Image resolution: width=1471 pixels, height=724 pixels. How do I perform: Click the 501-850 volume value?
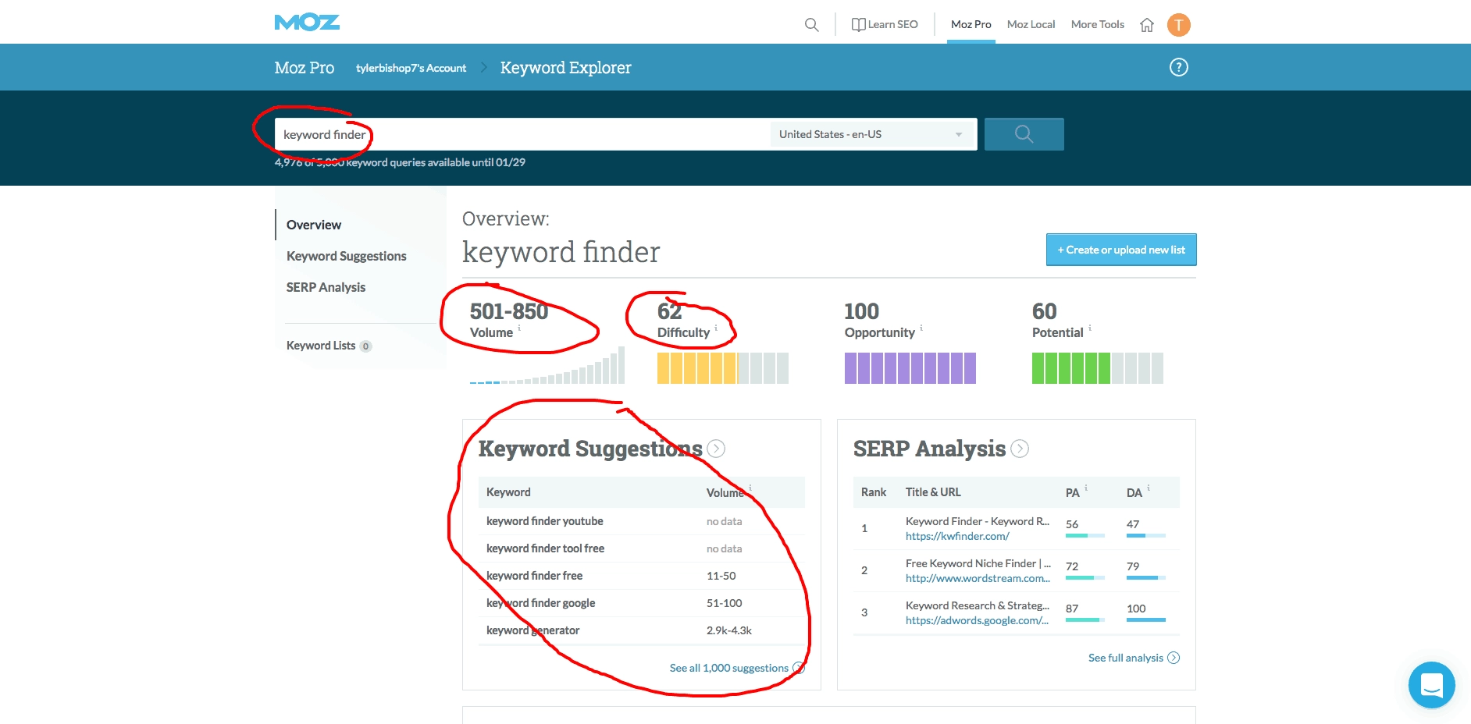[509, 311]
